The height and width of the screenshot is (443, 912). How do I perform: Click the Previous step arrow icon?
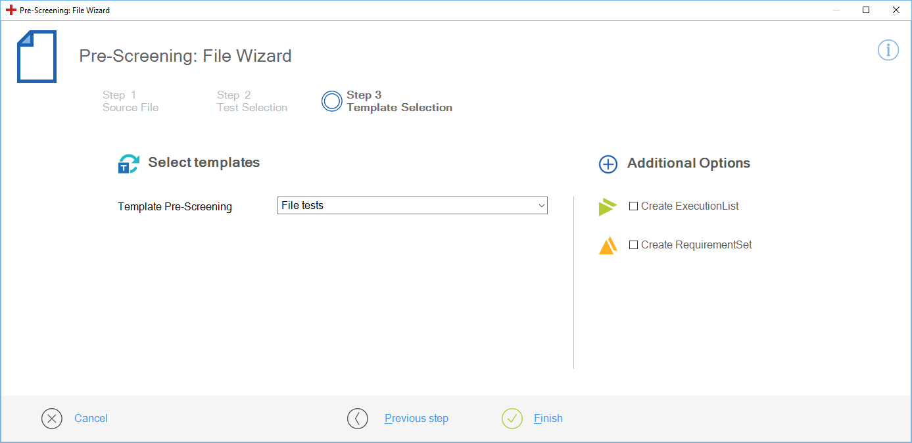pyautogui.click(x=358, y=419)
